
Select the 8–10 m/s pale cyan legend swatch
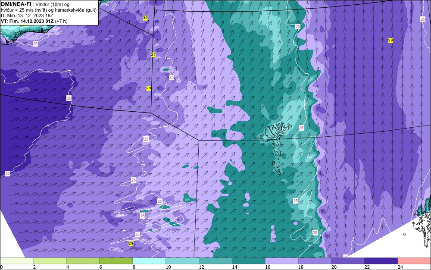[x=149, y=261]
